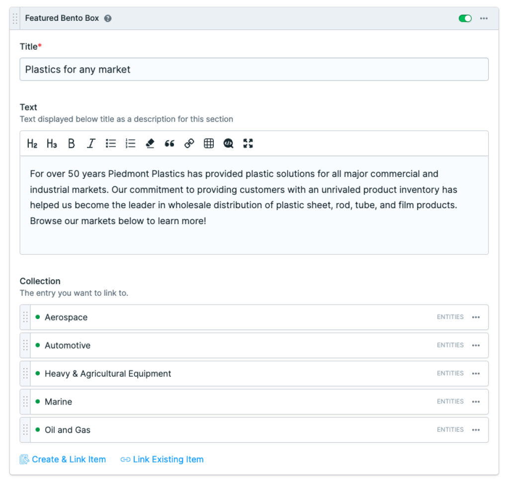Open the options menu for Oil and Gas
This screenshot has height=479, width=509.
pos(476,429)
